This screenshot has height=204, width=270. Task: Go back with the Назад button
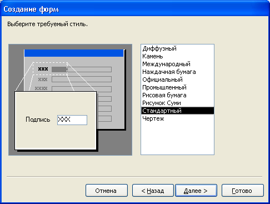point(153,191)
